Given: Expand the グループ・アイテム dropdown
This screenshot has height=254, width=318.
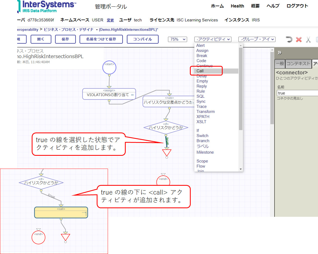Looking at the screenshot, I should (257, 39).
